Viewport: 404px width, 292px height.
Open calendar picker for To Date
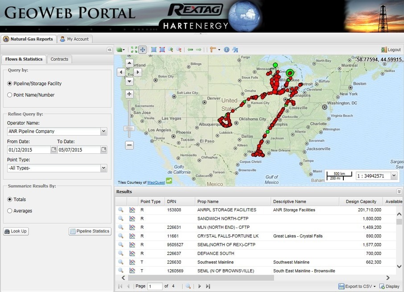tap(104, 149)
